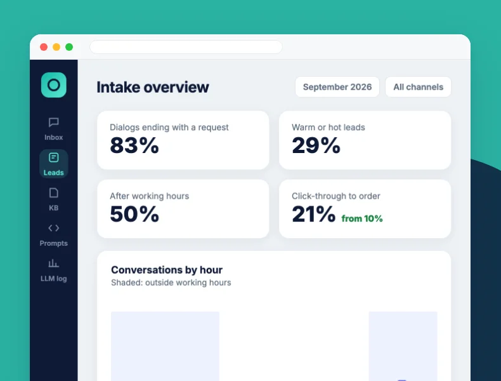Click the Warm or hot leads label

[x=328, y=128]
